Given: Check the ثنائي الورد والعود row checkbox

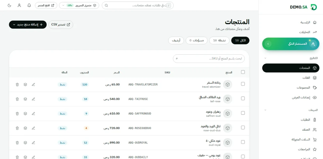Looking at the screenshot, I should pos(243,128).
